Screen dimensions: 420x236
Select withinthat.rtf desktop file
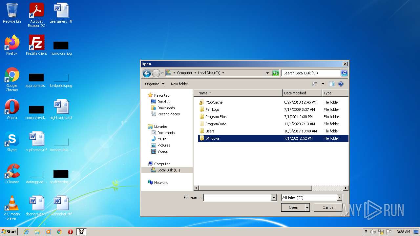(x=61, y=206)
